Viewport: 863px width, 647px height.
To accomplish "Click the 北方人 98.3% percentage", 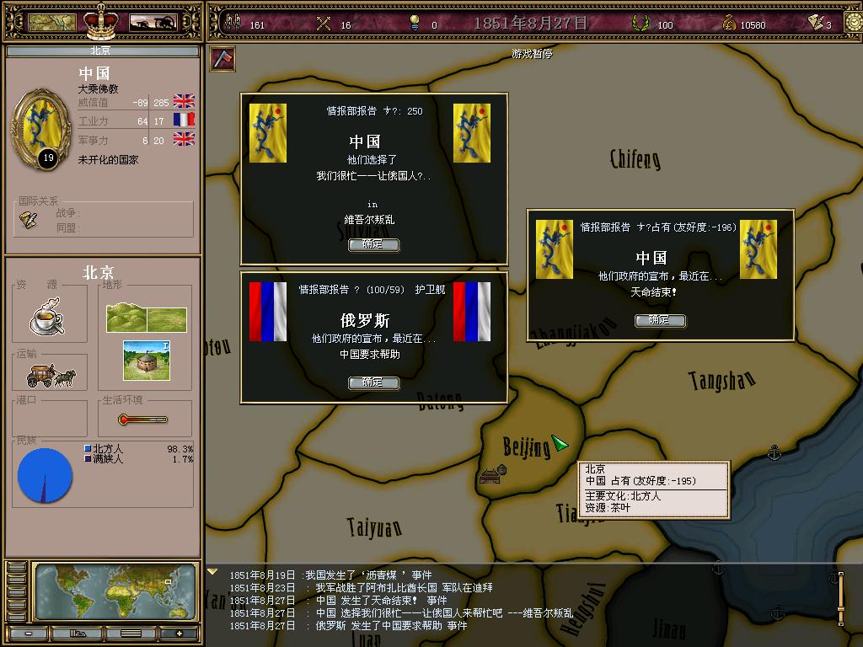I will tap(180, 449).
